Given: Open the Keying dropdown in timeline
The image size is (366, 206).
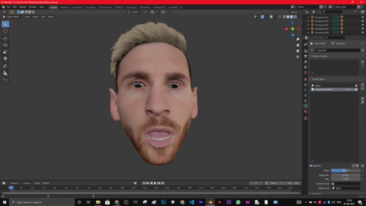Looking at the screenshot, I should coord(28,183).
